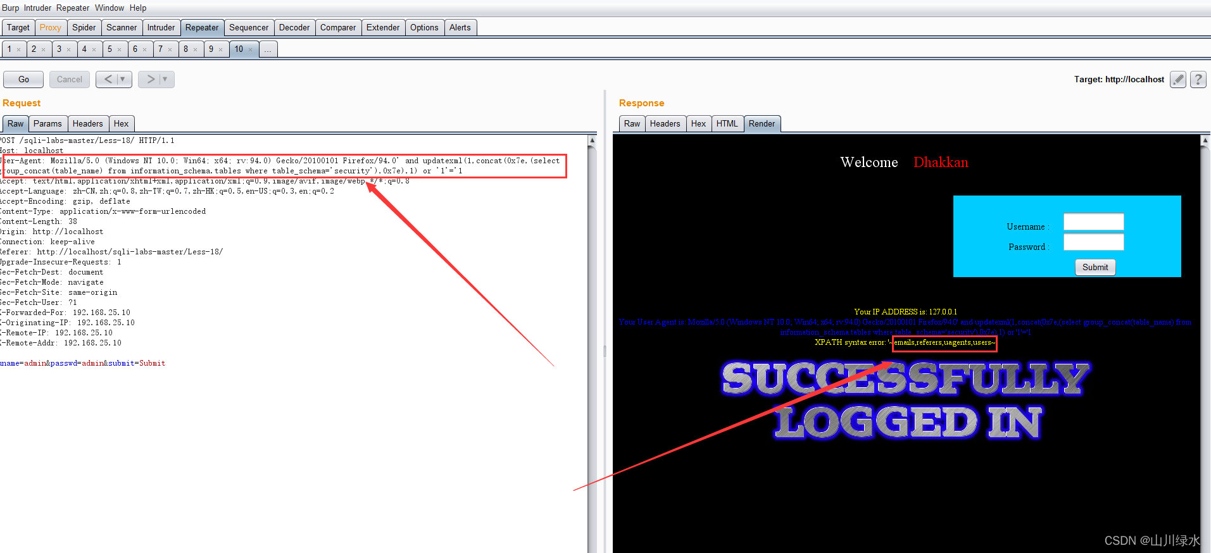Switch to the Spider tool tab
The image size is (1211, 553).
pyautogui.click(x=84, y=27)
